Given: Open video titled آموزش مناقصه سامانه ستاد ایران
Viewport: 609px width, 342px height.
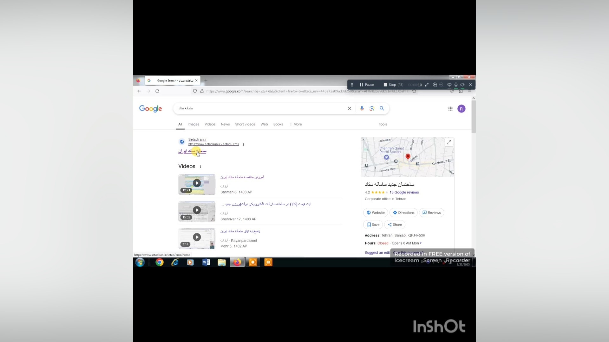Looking at the screenshot, I should coord(242,177).
